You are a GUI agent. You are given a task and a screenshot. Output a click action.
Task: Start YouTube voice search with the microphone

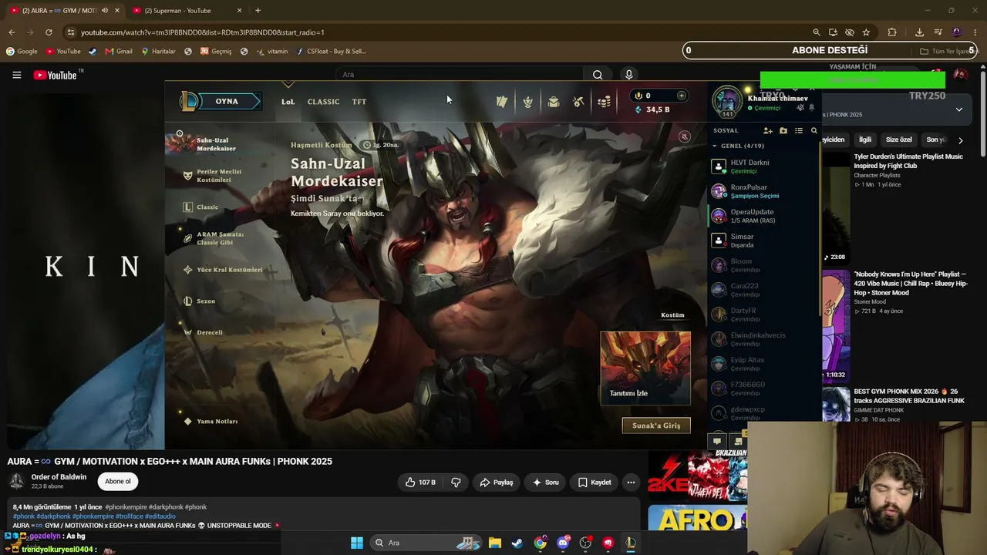click(629, 75)
